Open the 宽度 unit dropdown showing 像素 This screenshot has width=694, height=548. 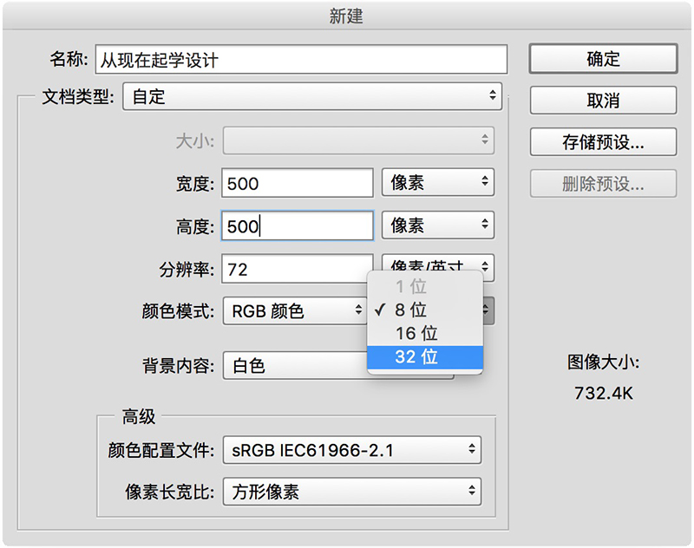[437, 182]
